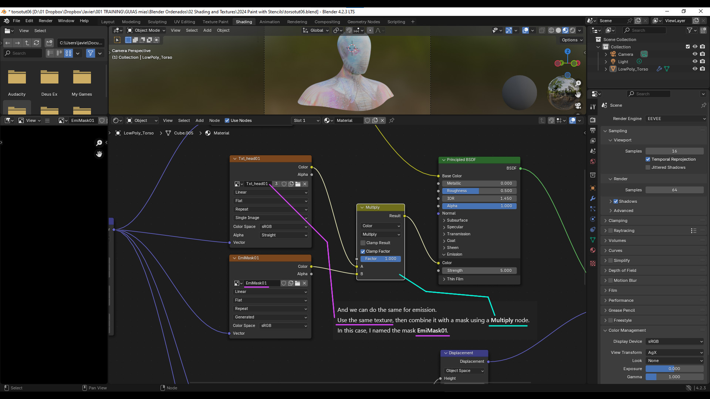Open the Object Data mesh properties tab
The height and width of the screenshot is (399, 710).
coord(593,240)
